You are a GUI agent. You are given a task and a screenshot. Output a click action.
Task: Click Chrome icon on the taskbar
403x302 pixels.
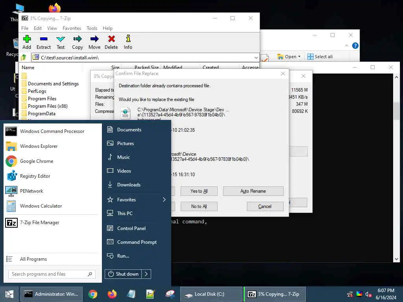coord(93,294)
